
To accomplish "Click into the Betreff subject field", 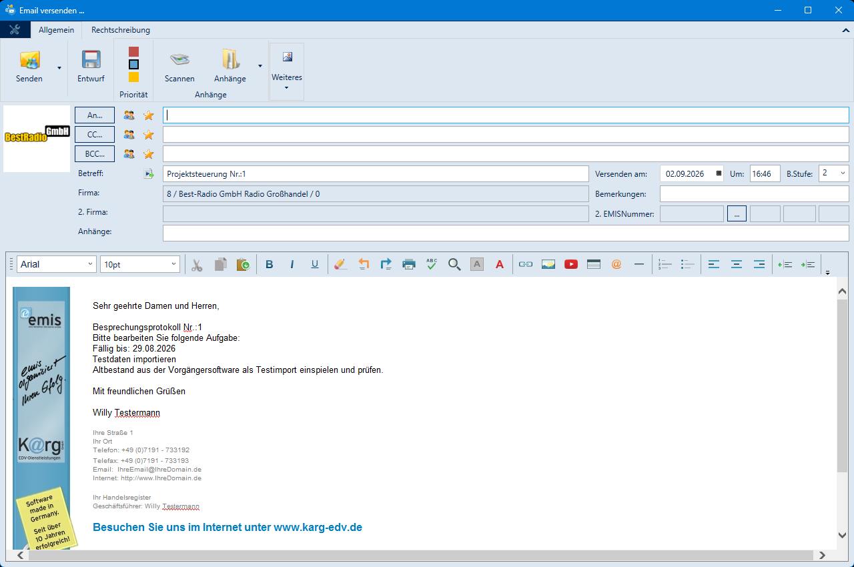I will (376, 173).
